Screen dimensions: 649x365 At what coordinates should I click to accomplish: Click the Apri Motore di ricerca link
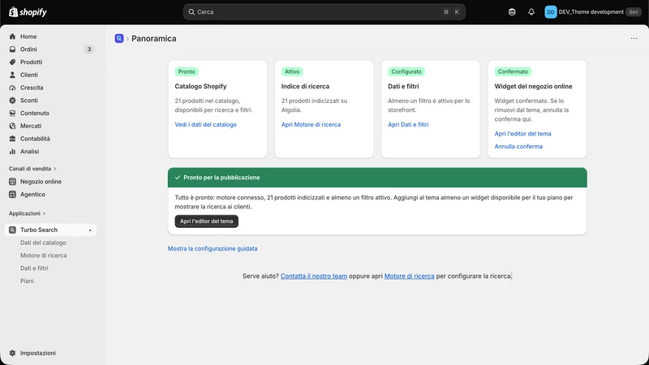tap(311, 125)
